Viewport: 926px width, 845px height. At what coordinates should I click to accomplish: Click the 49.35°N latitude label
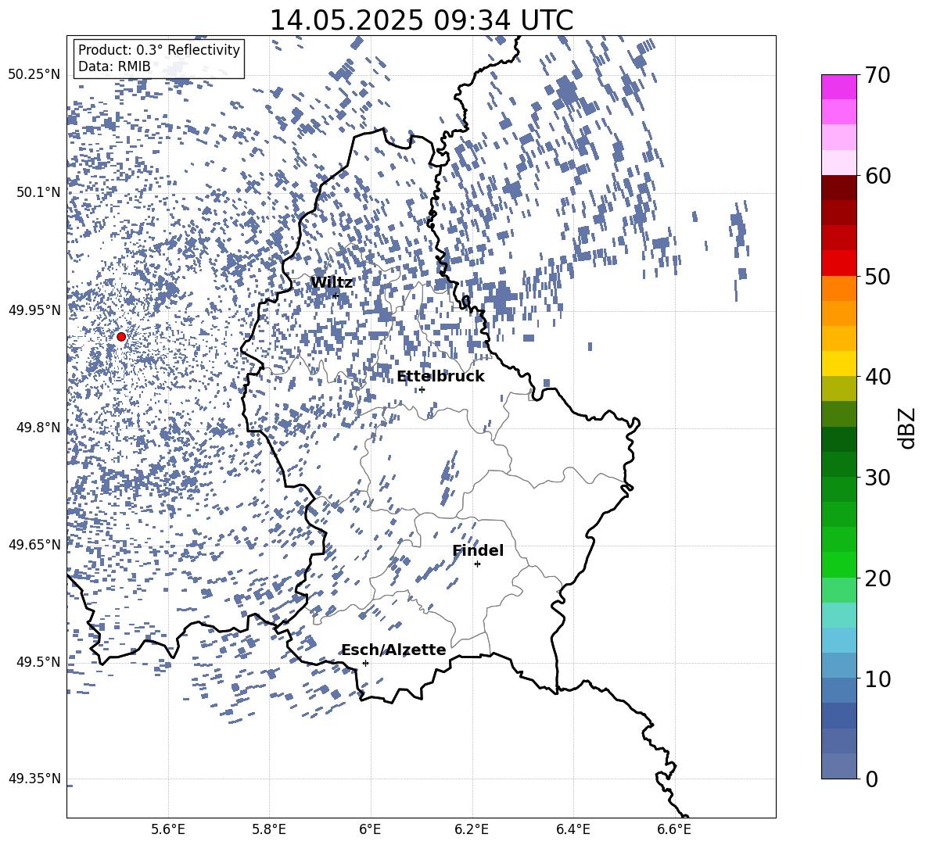[x=34, y=779]
